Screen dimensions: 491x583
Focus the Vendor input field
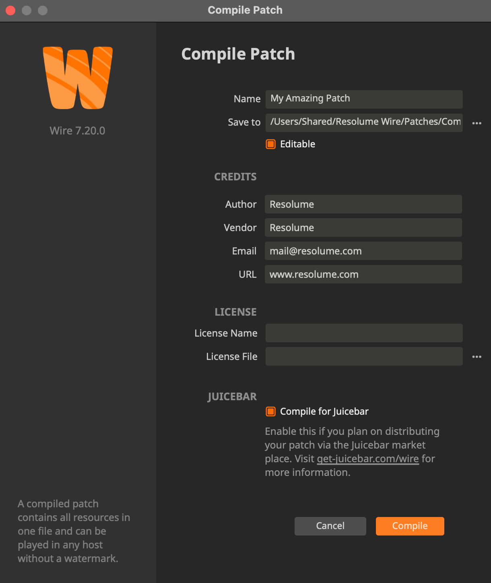pyautogui.click(x=363, y=227)
